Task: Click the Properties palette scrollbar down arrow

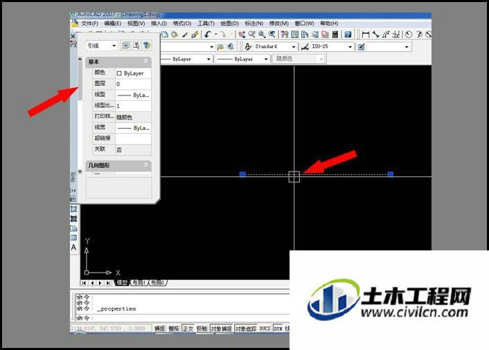Action: 80,172
